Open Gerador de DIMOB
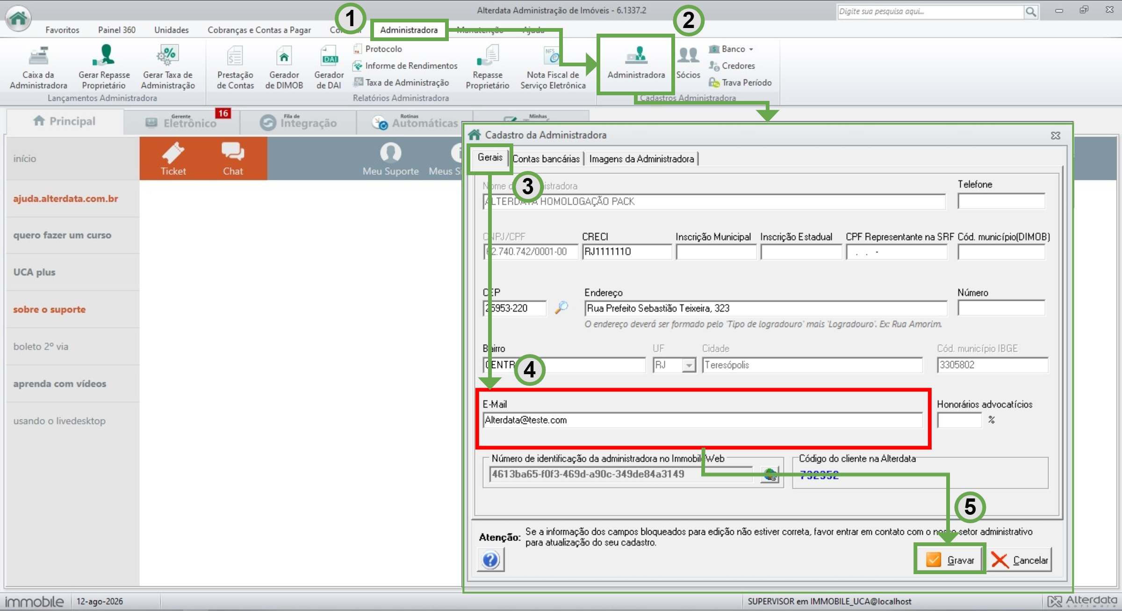The width and height of the screenshot is (1122, 611). (284, 67)
